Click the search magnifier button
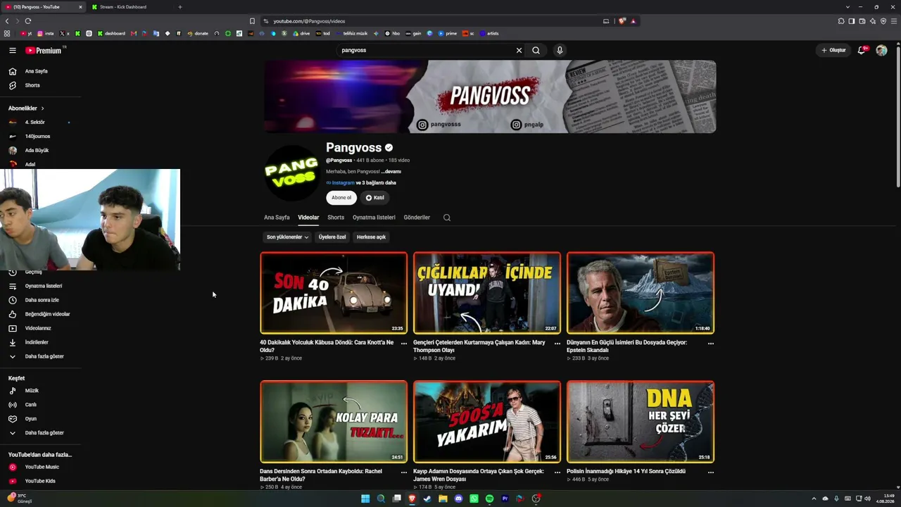The image size is (901, 507). coord(536,51)
